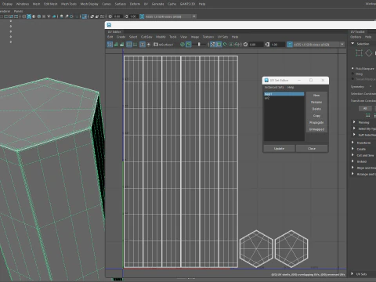Open the Modify menu in UV Editor
Screen dimensions: 376x282
[161, 37]
